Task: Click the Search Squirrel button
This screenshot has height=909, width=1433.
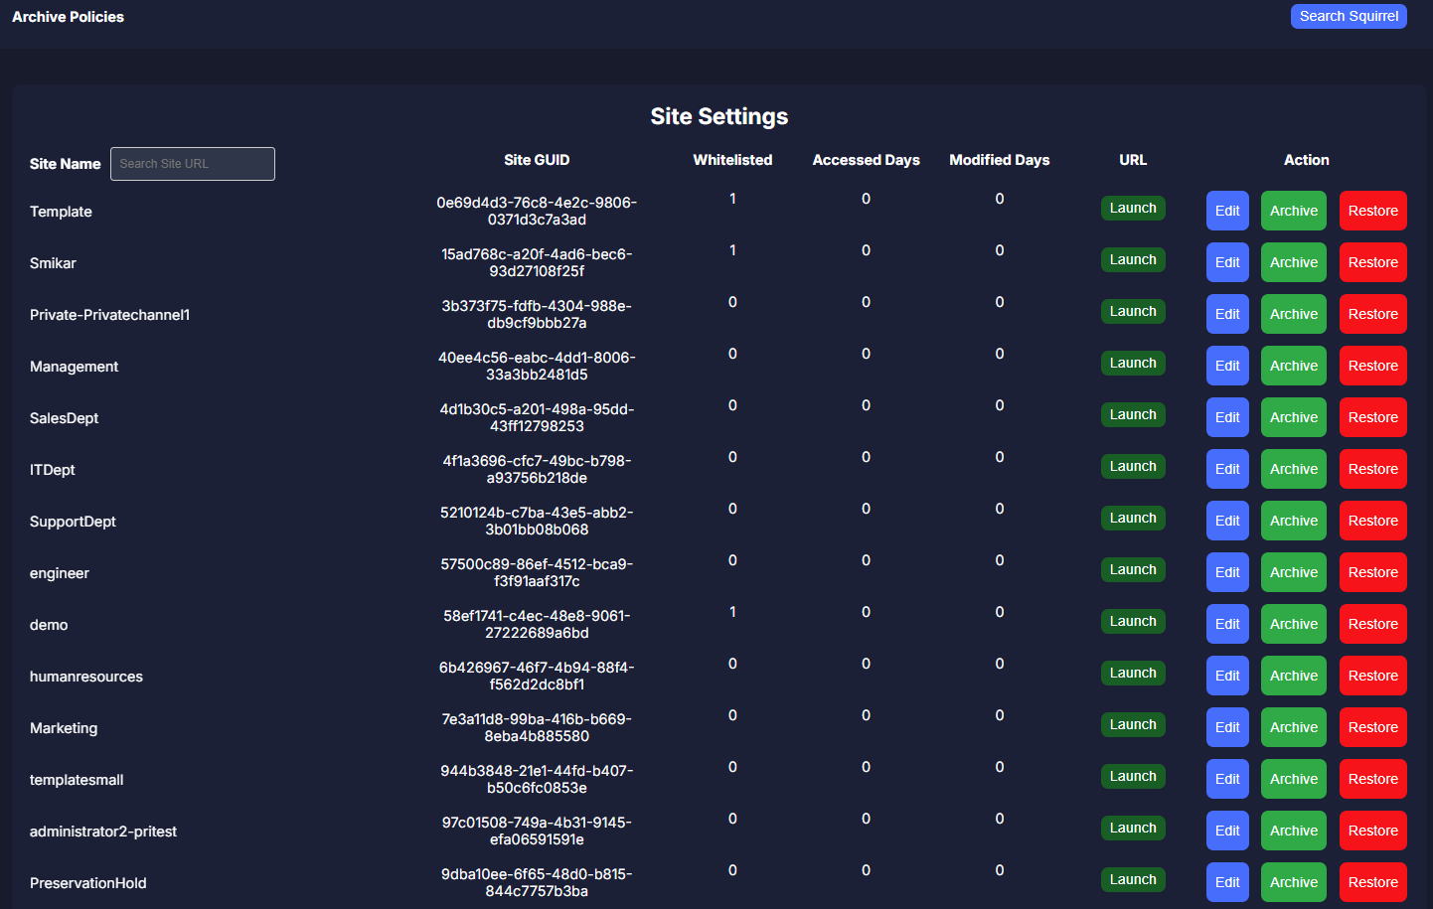Action: coord(1348,16)
